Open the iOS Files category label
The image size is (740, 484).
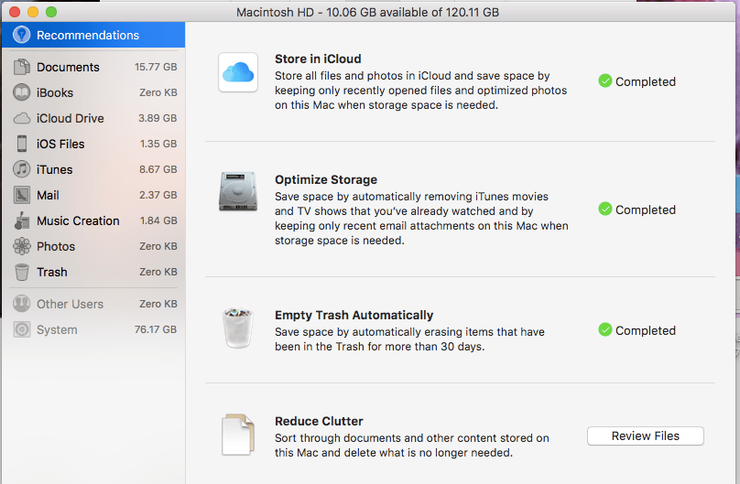pyautogui.click(x=60, y=144)
